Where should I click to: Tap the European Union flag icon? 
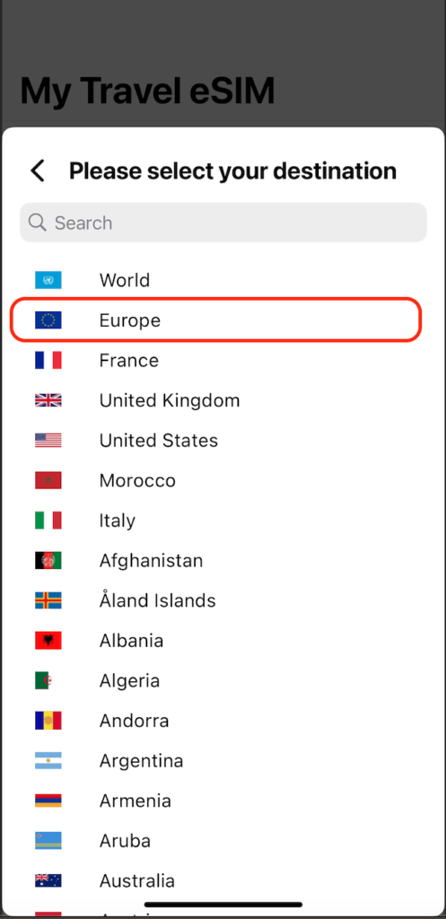48,320
